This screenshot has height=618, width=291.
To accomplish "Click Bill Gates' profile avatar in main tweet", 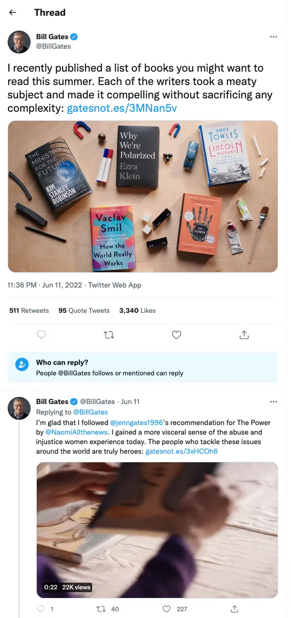I will (x=19, y=42).
